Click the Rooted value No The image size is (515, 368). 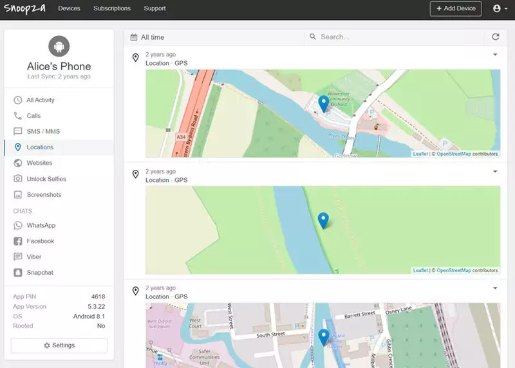point(101,326)
